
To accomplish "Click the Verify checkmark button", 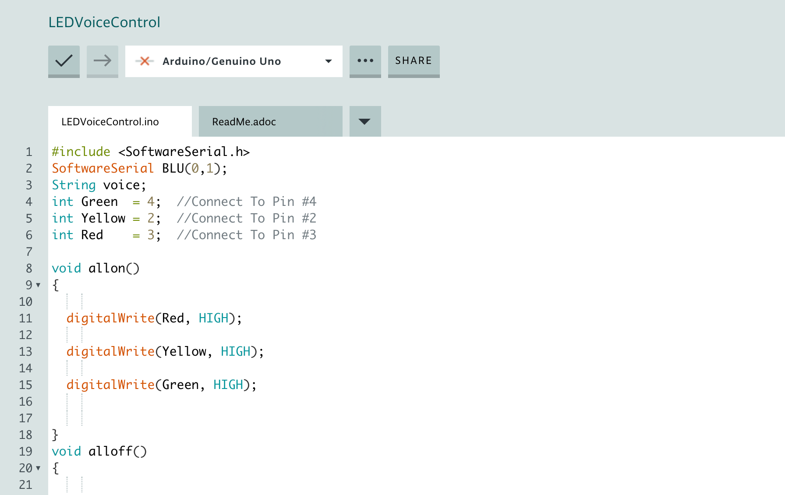I will tap(64, 61).
